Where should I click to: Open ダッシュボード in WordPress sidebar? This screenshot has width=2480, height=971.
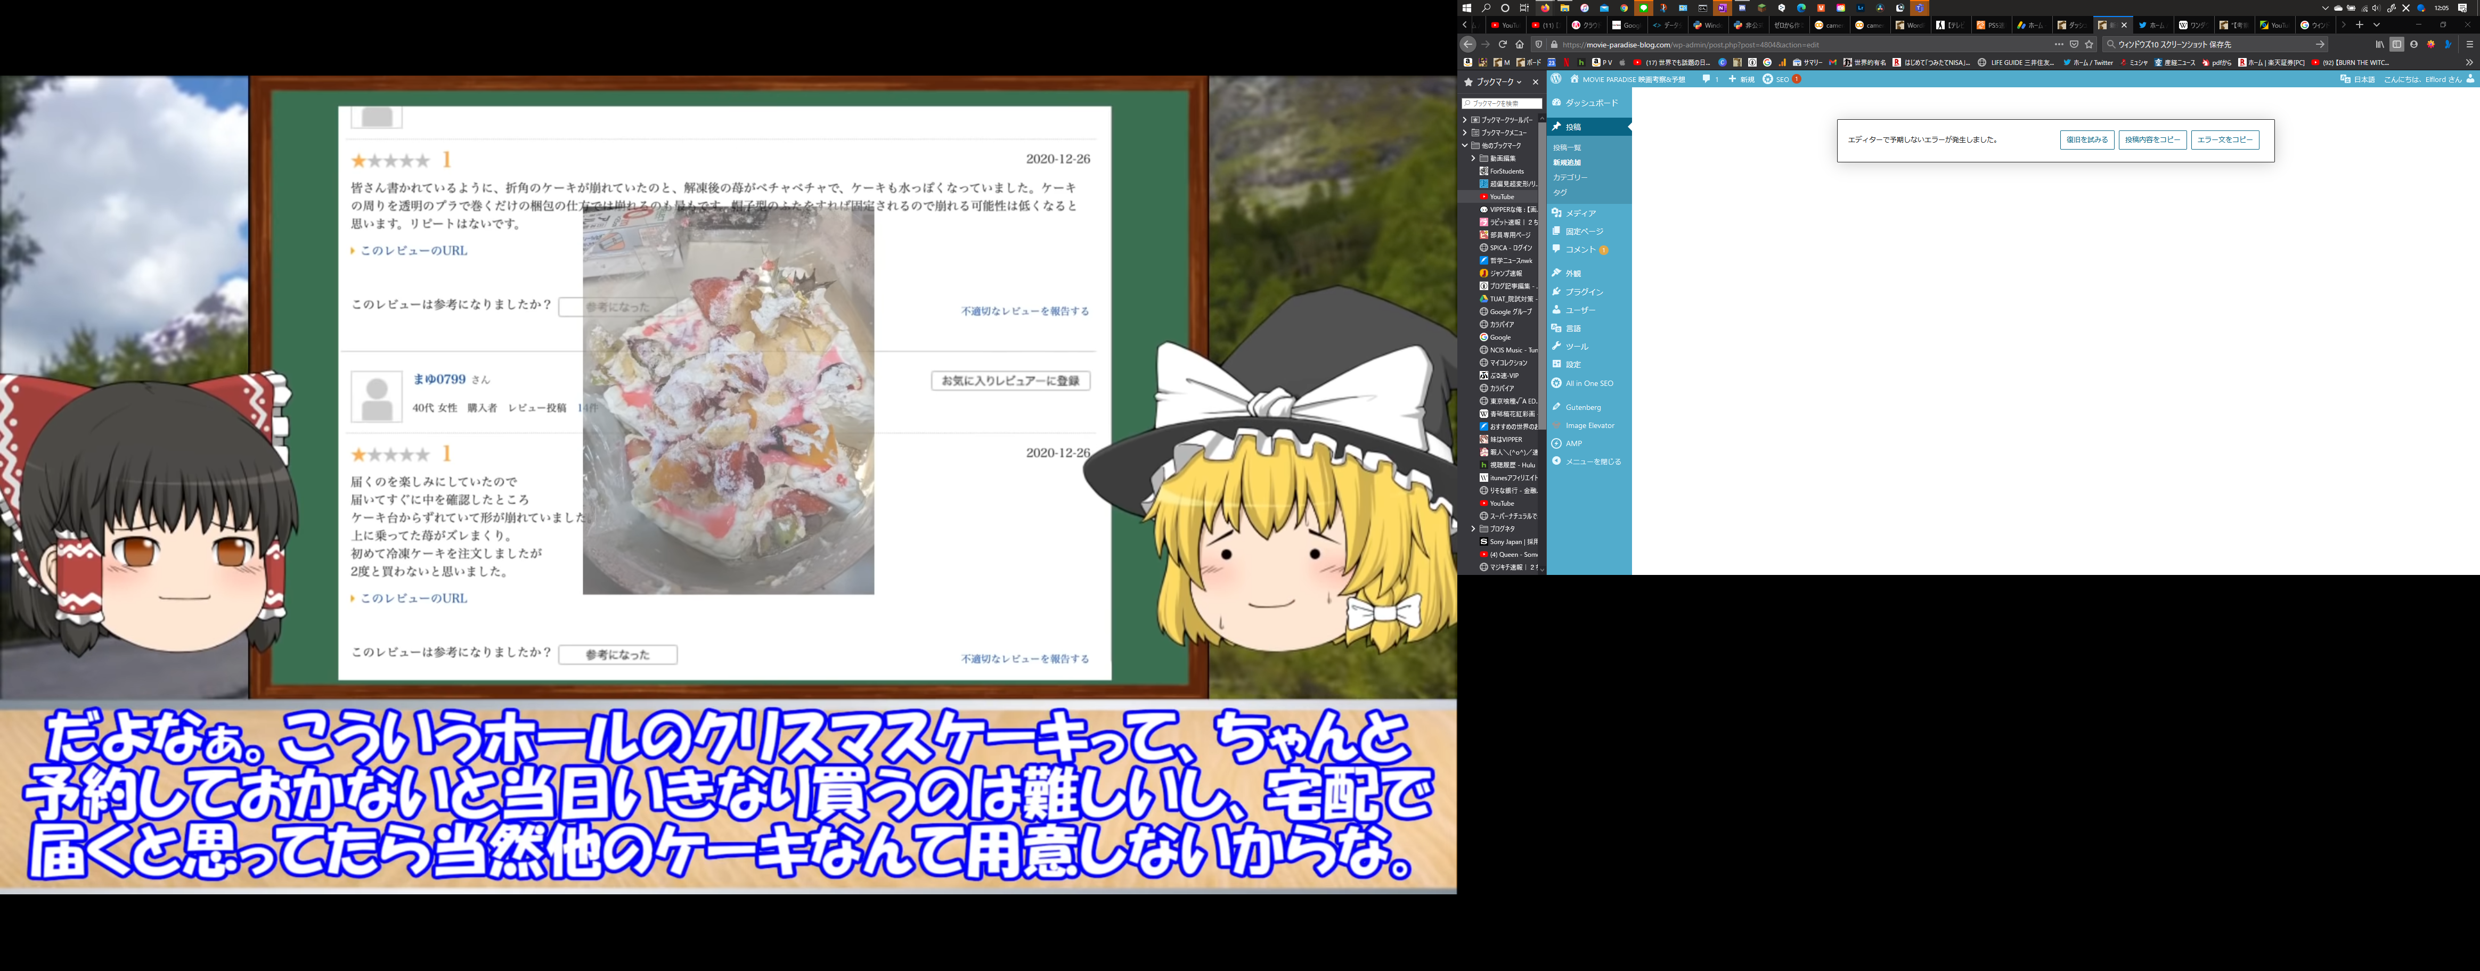click(1588, 103)
